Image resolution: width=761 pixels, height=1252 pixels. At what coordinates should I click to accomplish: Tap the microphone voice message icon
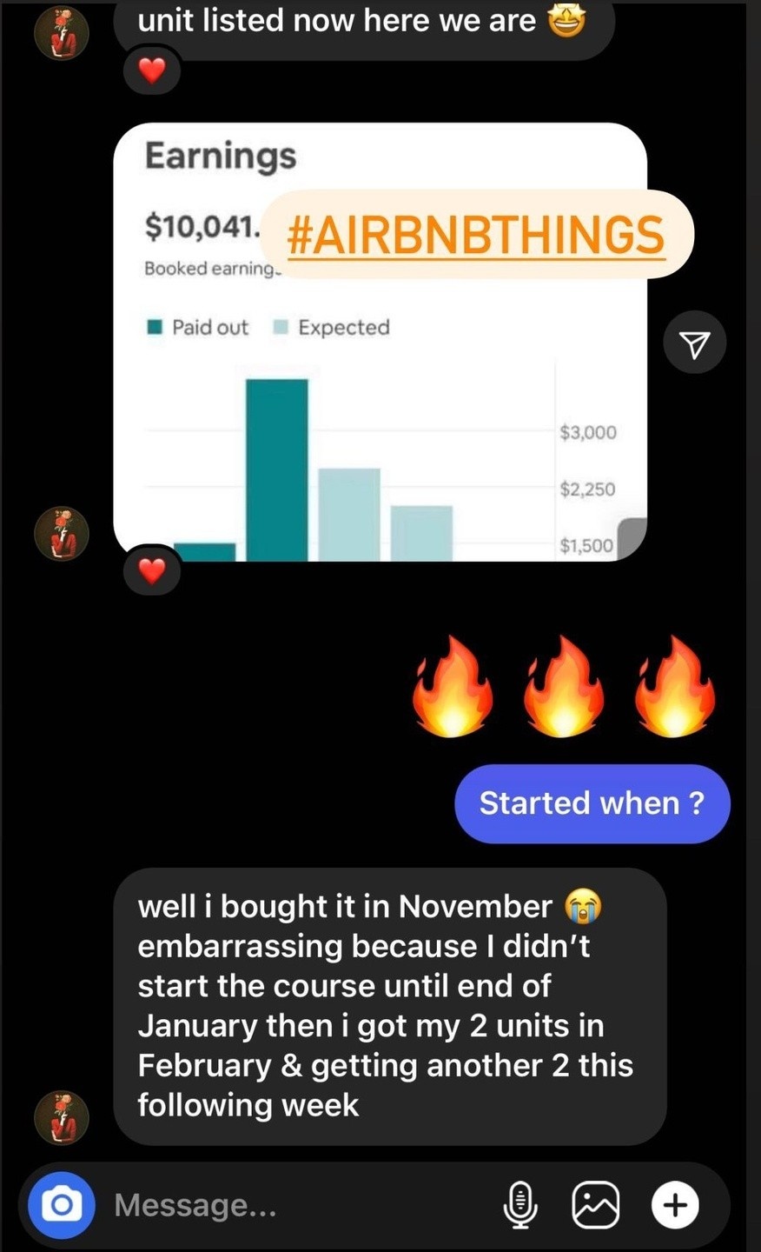[x=519, y=1205]
